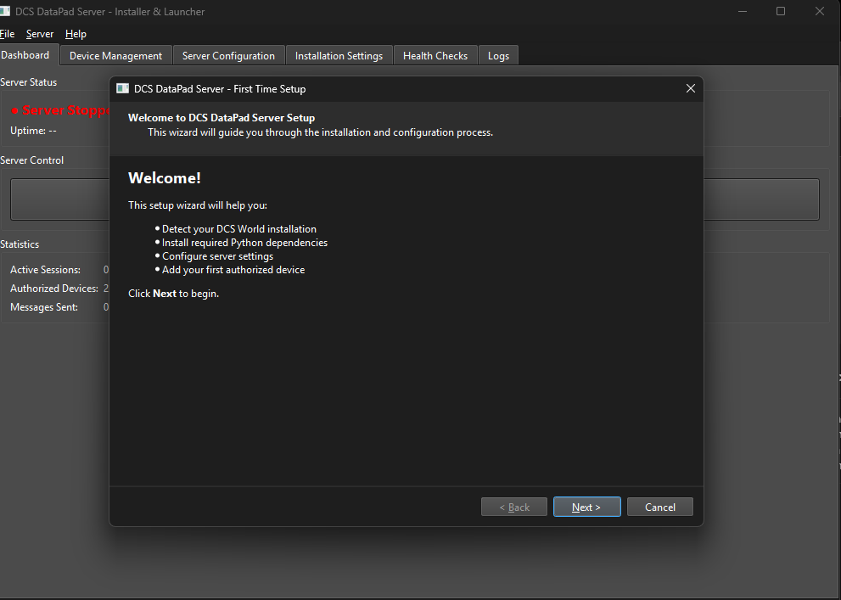The width and height of the screenshot is (841, 600).
Task: Open the Logs tab
Action: [x=498, y=56]
